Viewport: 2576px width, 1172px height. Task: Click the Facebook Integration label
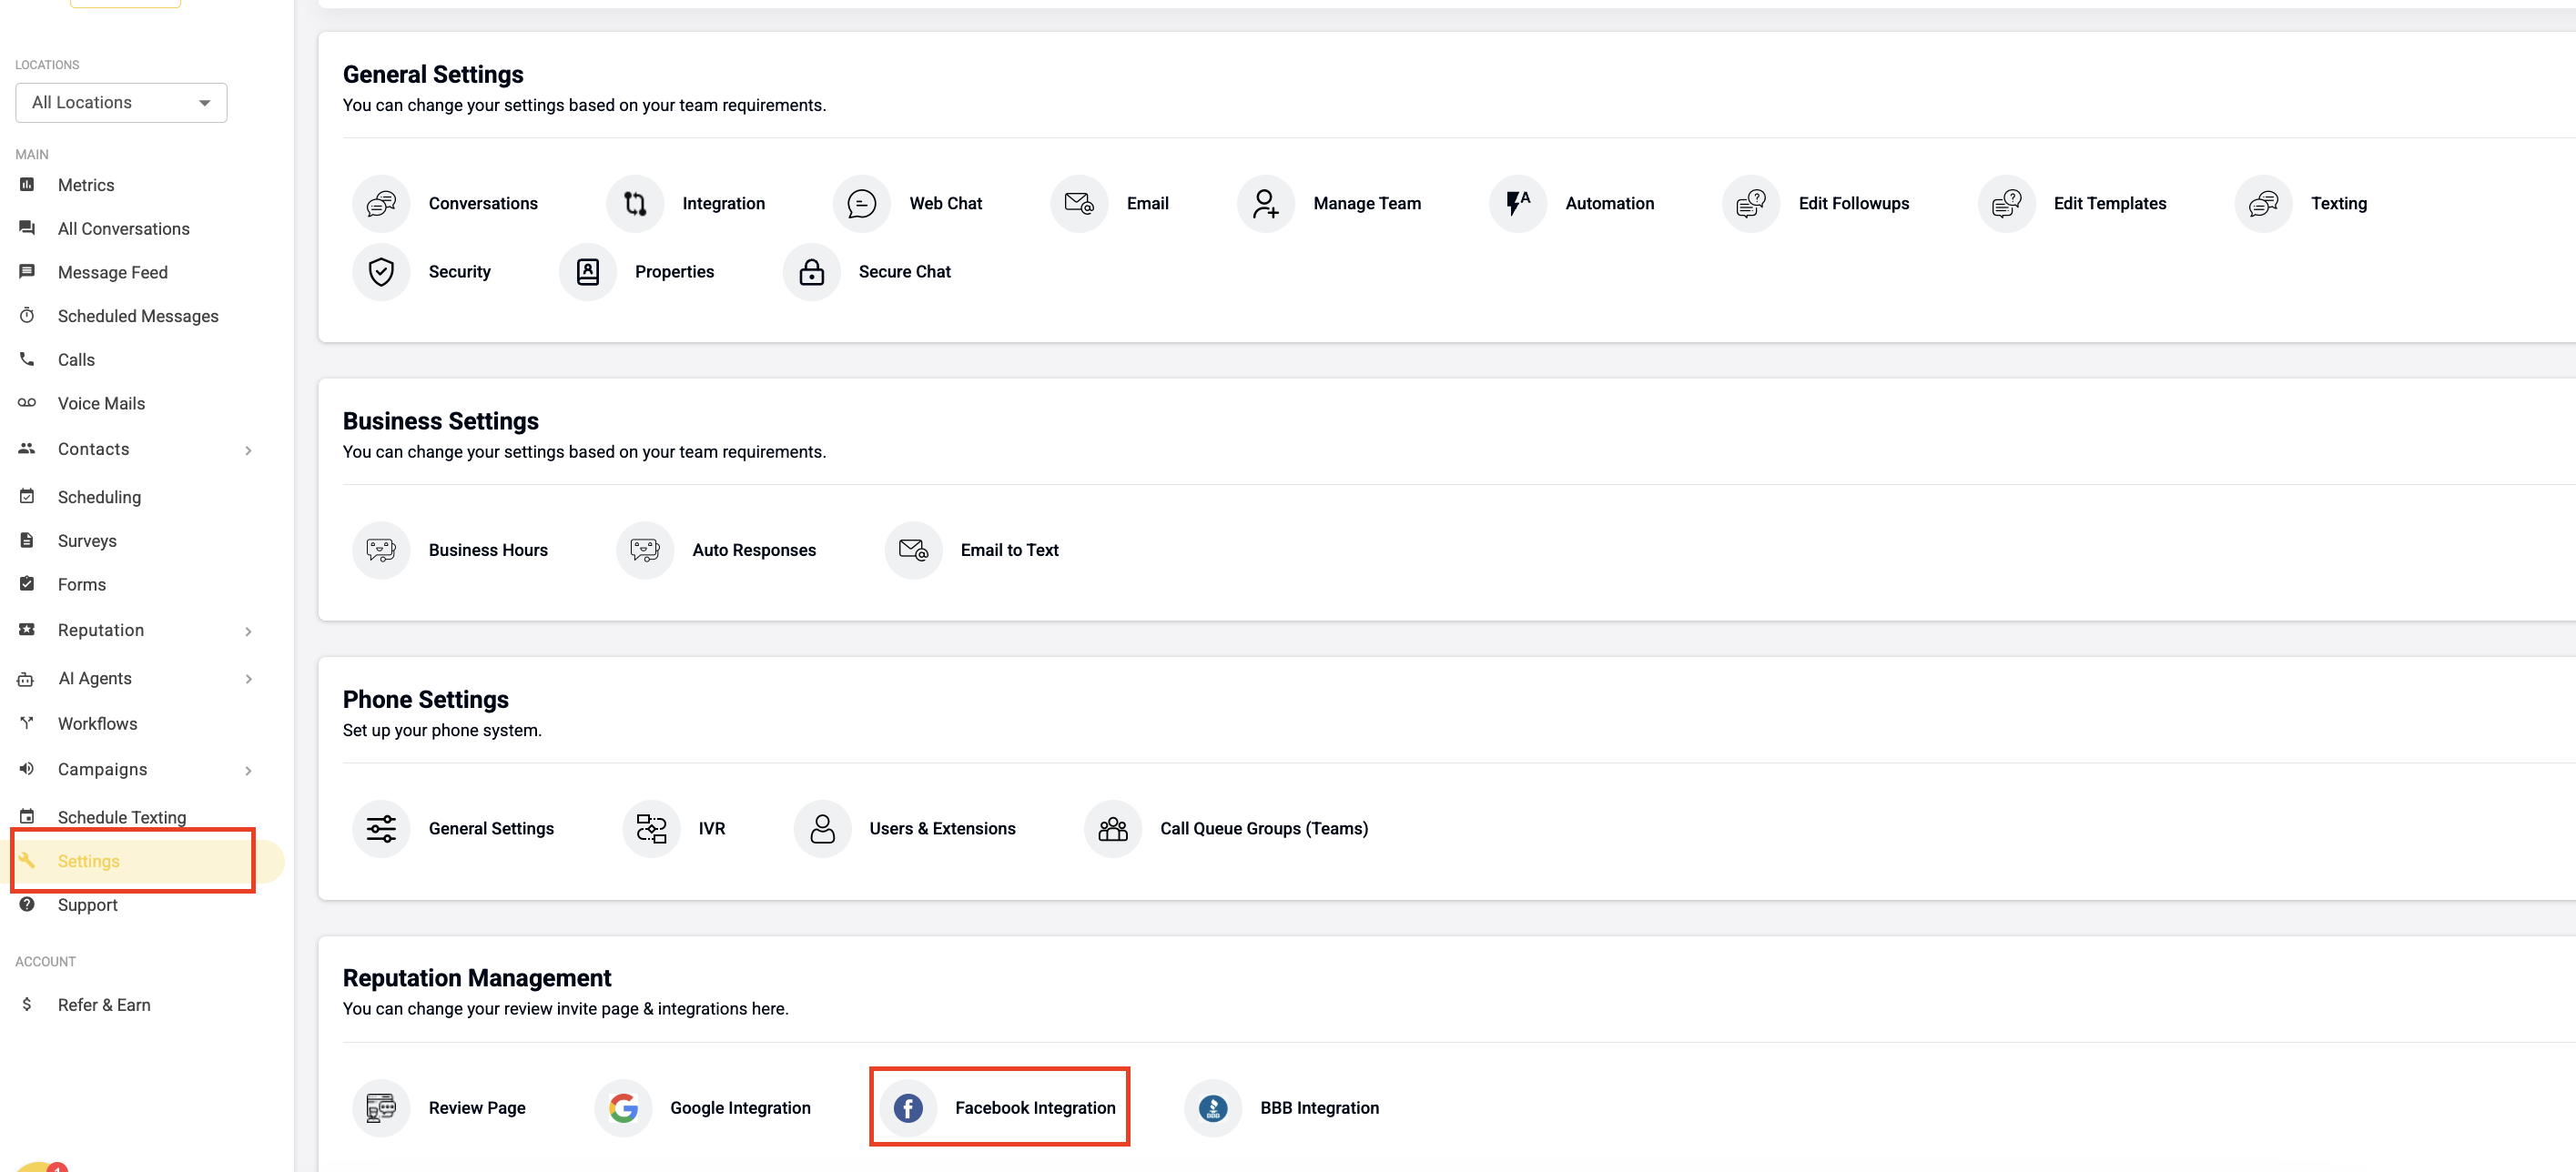(1035, 1108)
